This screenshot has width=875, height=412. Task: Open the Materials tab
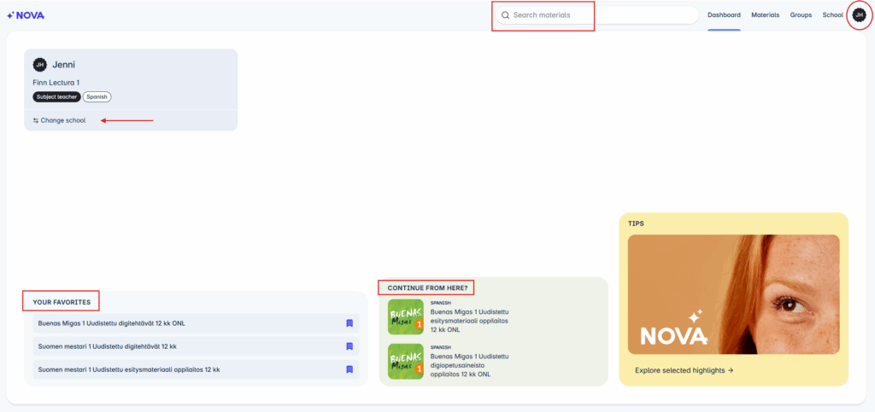(765, 15)
